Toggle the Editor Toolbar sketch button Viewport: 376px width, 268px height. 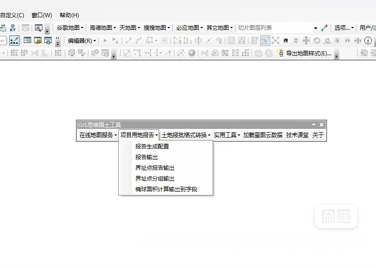pyautogui.click(x=14, y=40)
